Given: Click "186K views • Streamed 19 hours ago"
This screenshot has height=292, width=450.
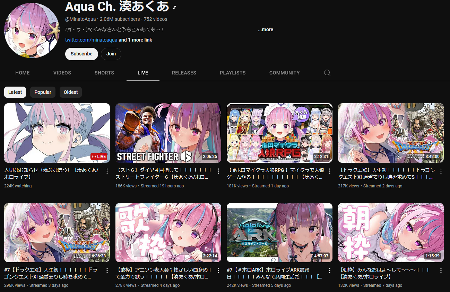Looking at the screenshot, I should [x=150, y=186].
